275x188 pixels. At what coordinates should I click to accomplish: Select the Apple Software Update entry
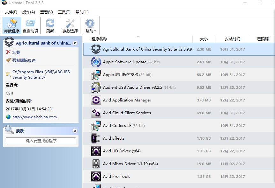(179, 62)
